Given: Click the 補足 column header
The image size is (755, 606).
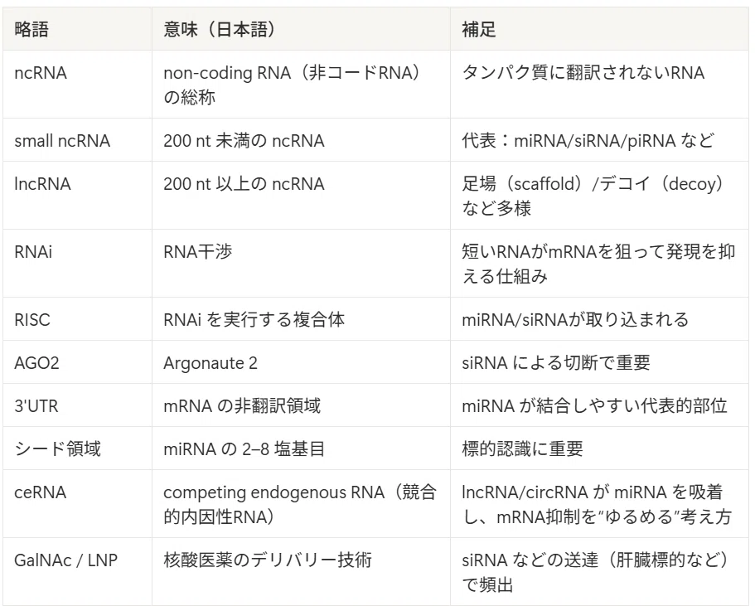Looking at the screenshot, I should 599,29.
